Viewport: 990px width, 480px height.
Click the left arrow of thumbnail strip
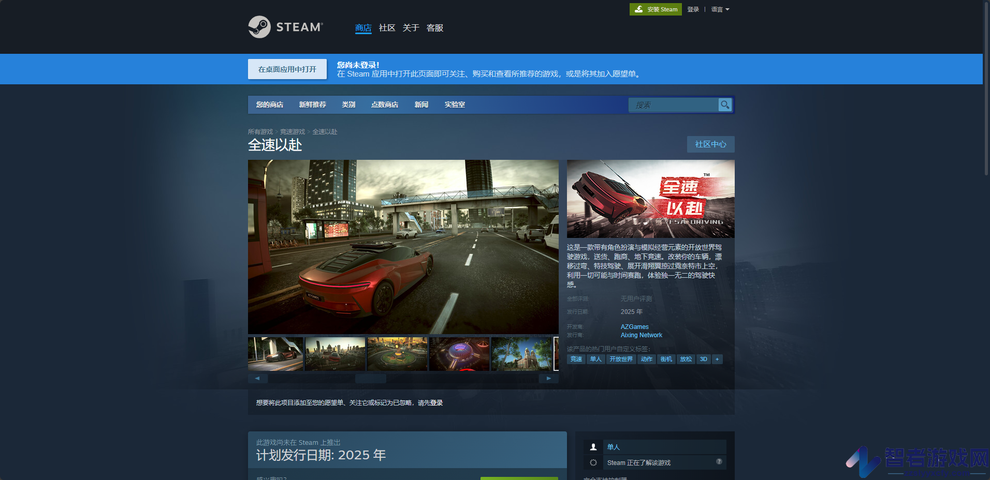click(258, 379)
